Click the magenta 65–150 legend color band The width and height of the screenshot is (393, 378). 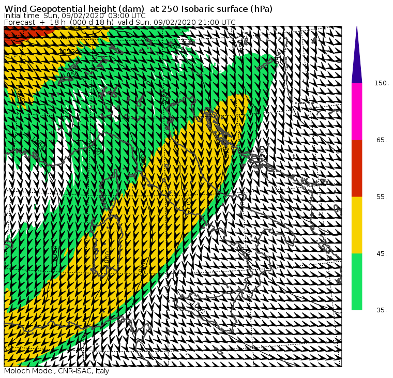tap(357, 112)
